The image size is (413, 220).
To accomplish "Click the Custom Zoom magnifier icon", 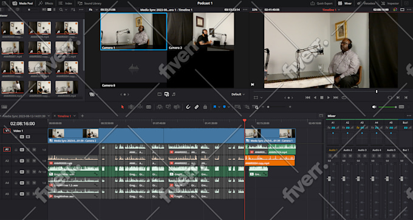I will [255, 107].
